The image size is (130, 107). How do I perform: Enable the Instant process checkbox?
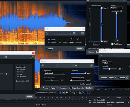(x=36, y=93)
